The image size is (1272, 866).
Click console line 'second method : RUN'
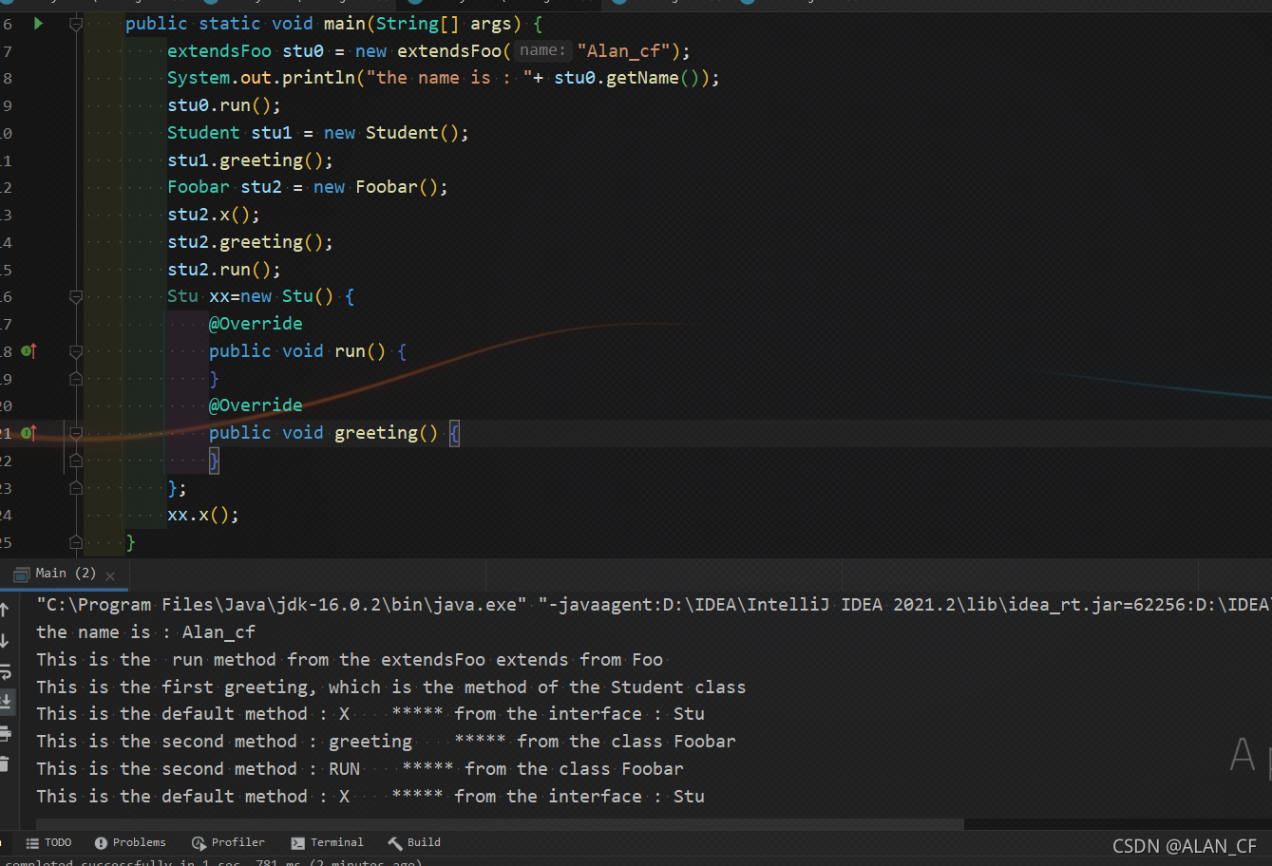click(360, 769)
